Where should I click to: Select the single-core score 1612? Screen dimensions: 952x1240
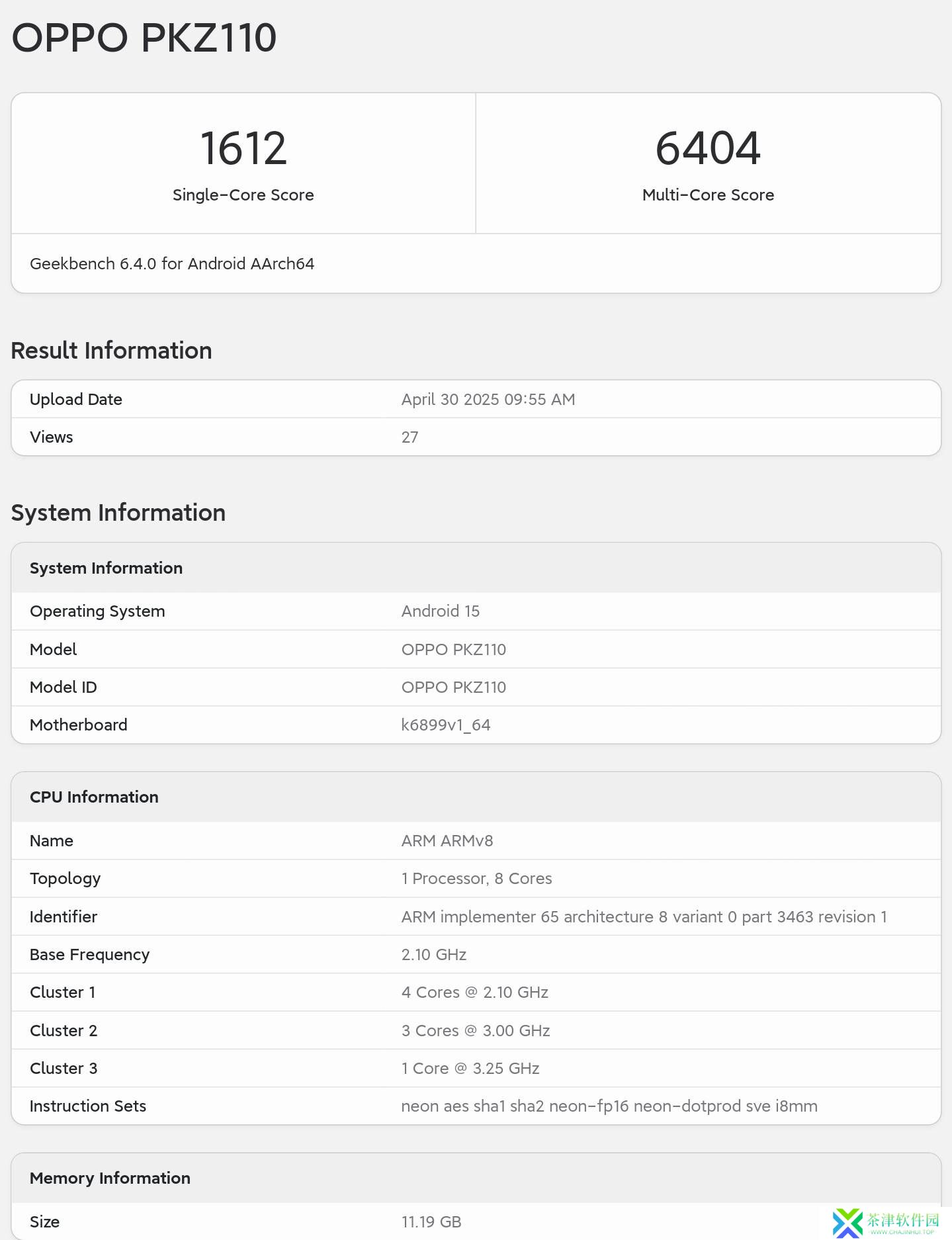(x=243, y=148)
